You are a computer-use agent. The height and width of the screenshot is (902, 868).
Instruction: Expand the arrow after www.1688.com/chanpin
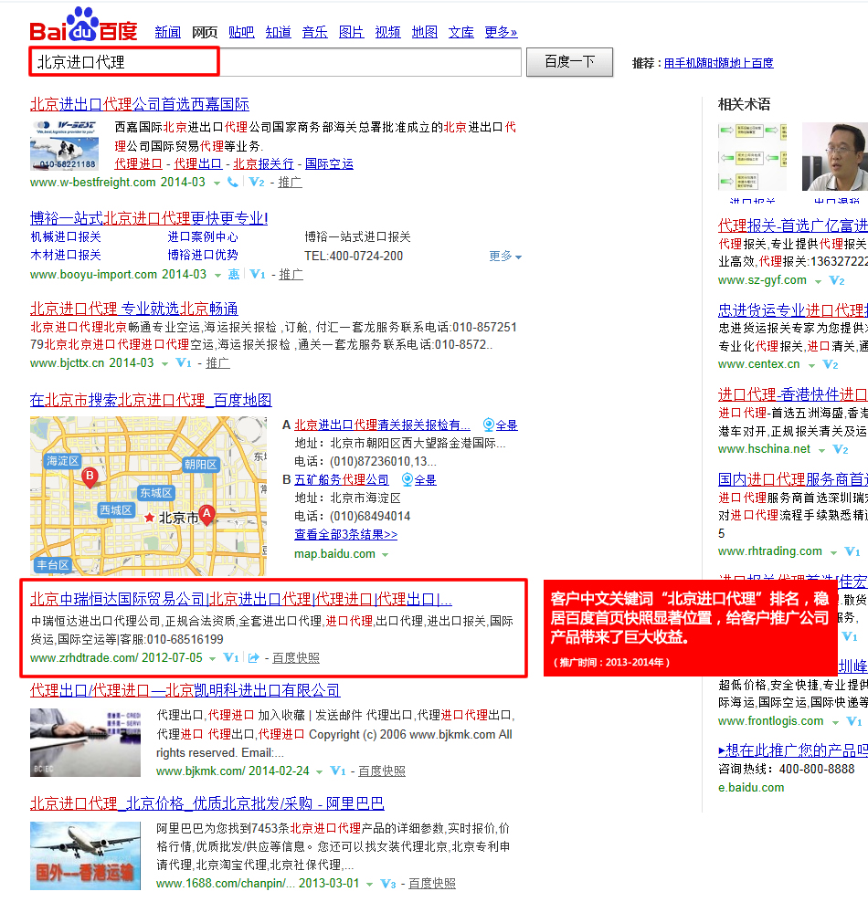pos(369,885)
